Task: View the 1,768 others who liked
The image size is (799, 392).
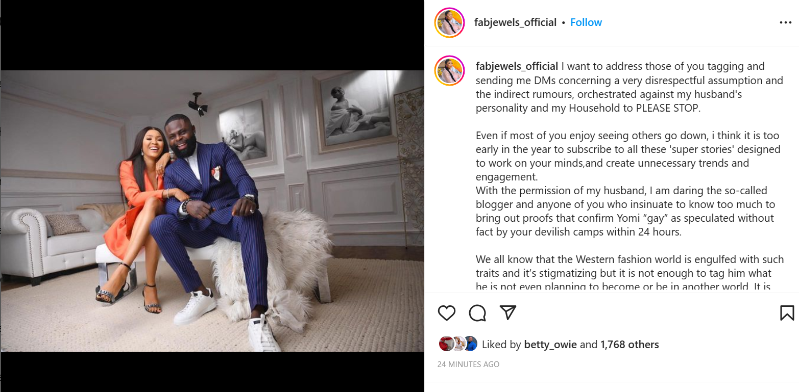Action: (629, 345)
